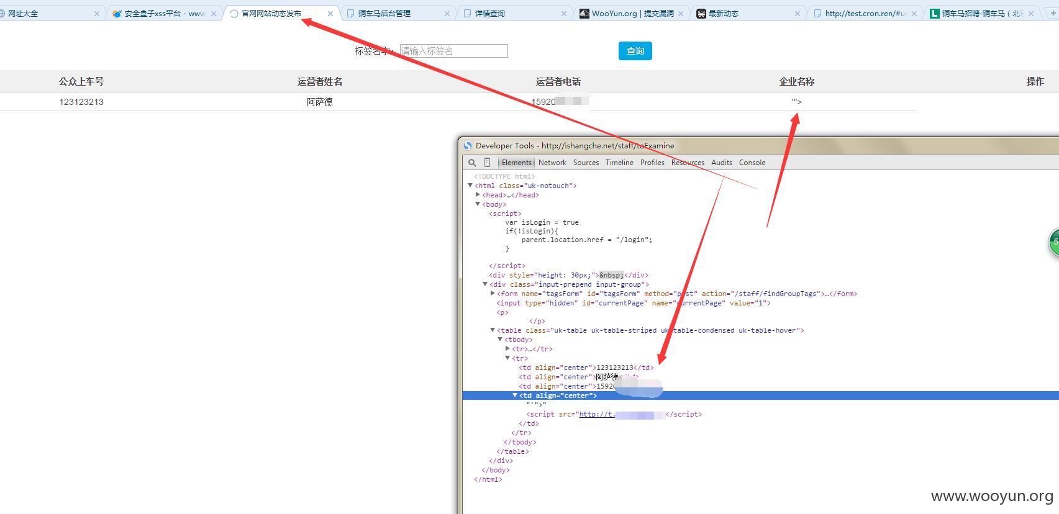
Task: Open the Elements panel tab
Action: (x=517, y=163)
